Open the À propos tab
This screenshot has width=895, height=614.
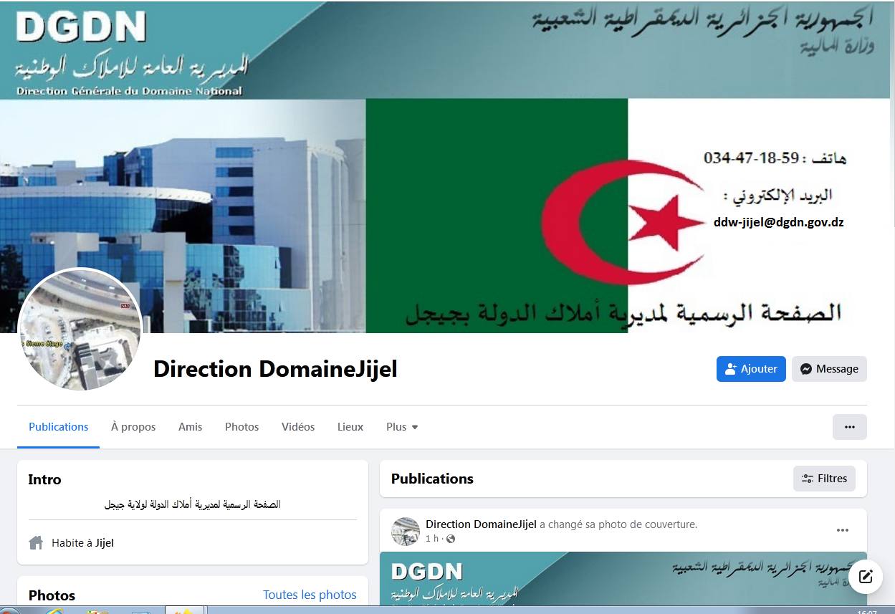[x=133, y=427]
